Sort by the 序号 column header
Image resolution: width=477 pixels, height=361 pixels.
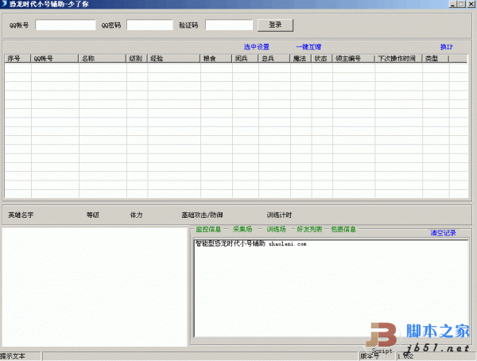click(17, 58)
